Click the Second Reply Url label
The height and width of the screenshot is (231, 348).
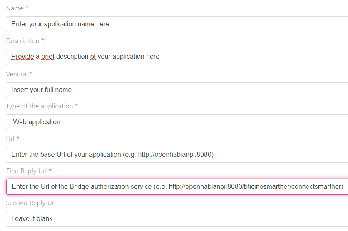click(x=31, y=203)
